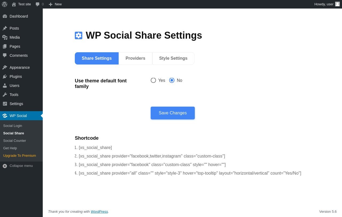Click the Tools wrench icon
The width and height of the screenshot is (342, 217).
[5, 95]
